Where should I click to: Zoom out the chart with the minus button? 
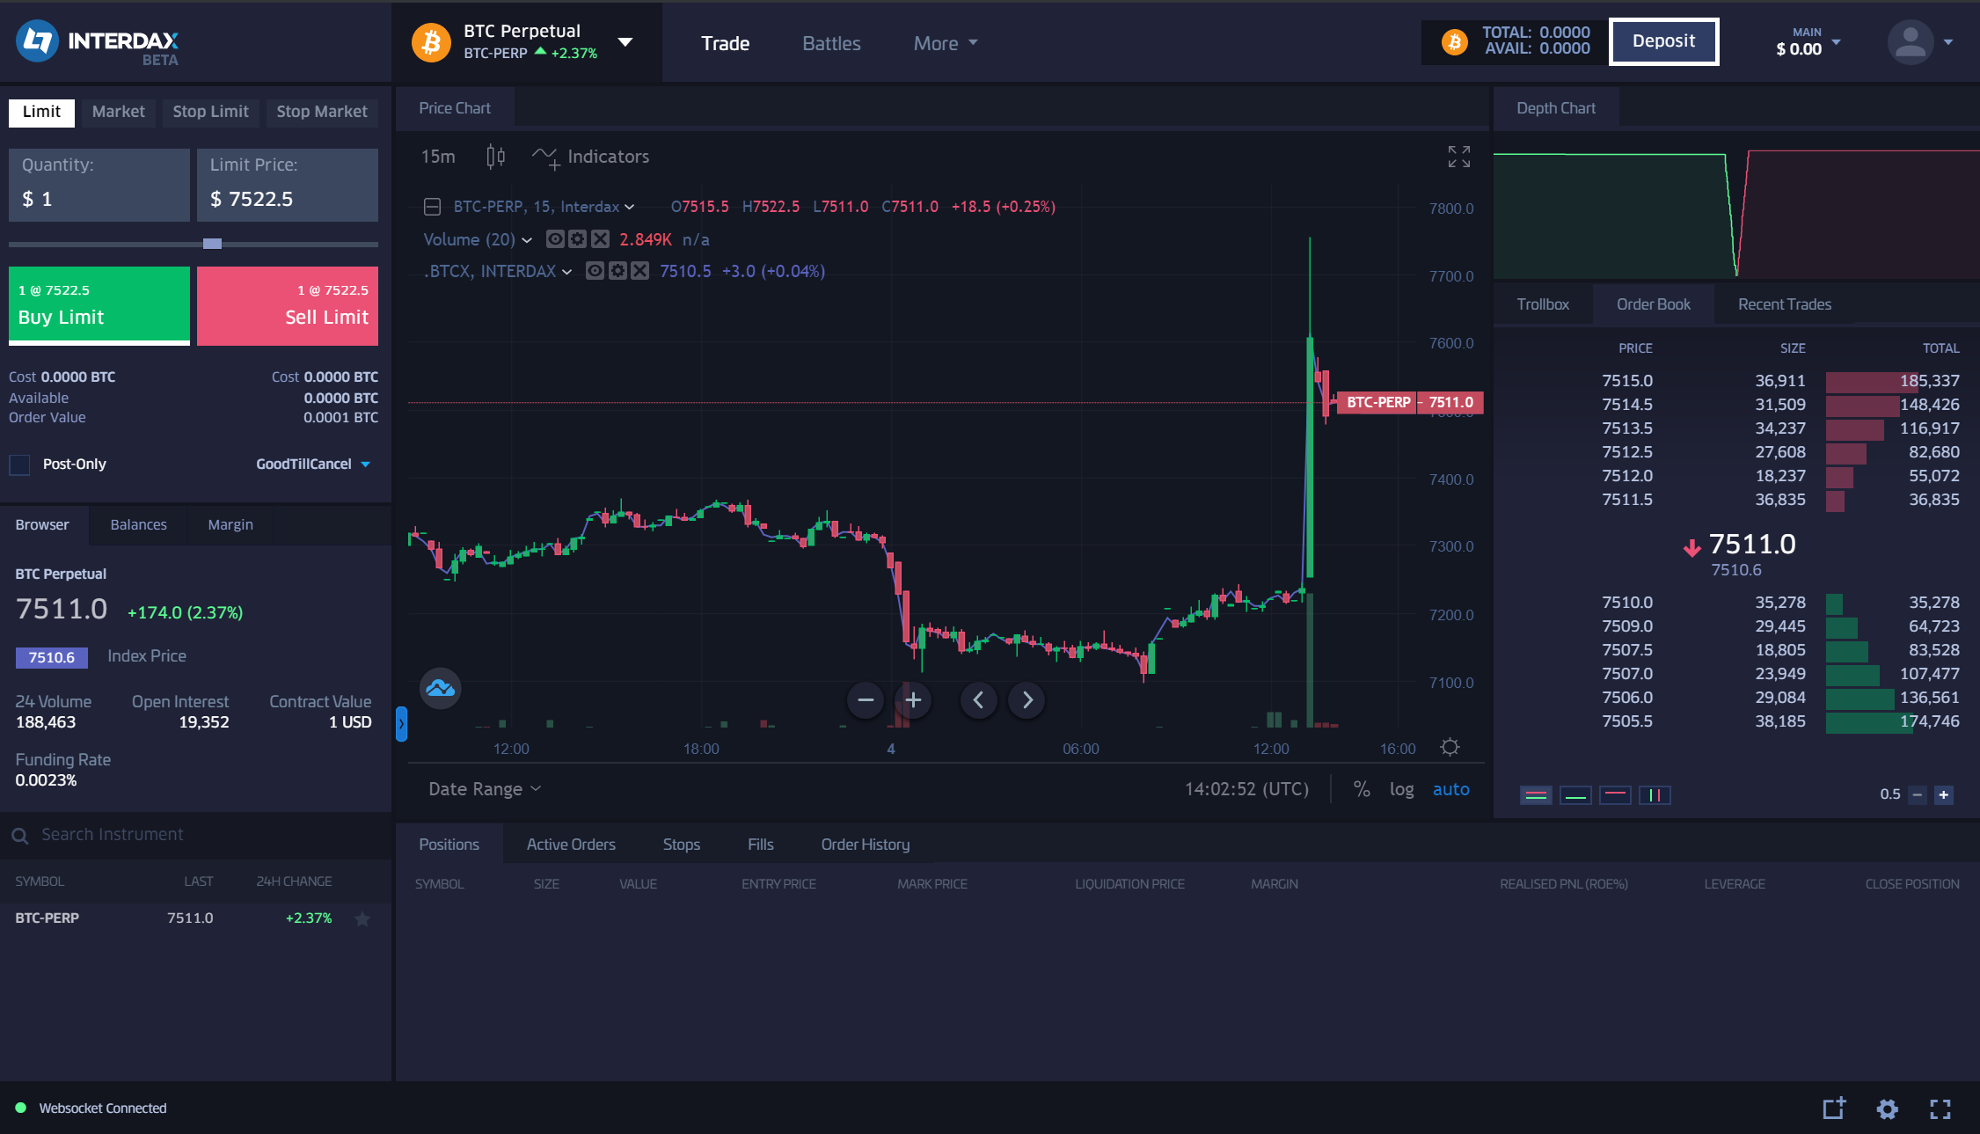(866, 700)
